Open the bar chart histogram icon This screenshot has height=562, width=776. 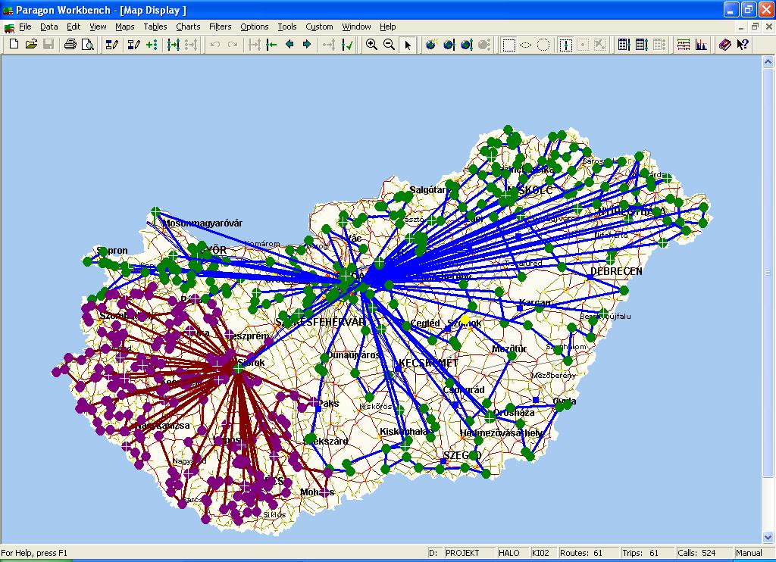(x=701, y=45)
